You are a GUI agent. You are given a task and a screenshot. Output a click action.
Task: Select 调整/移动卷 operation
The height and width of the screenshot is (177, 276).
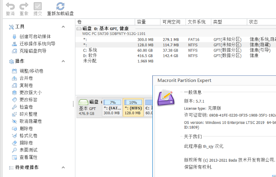(x=31, y=71)
